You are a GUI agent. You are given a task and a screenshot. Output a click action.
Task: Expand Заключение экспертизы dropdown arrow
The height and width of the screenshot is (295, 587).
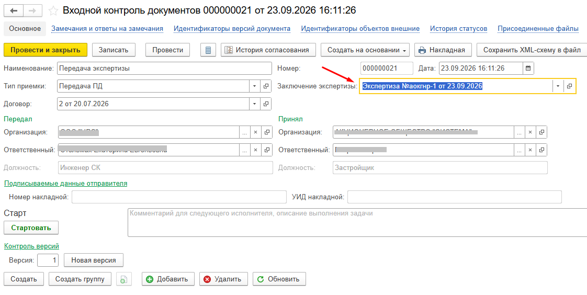pos(558,86)
